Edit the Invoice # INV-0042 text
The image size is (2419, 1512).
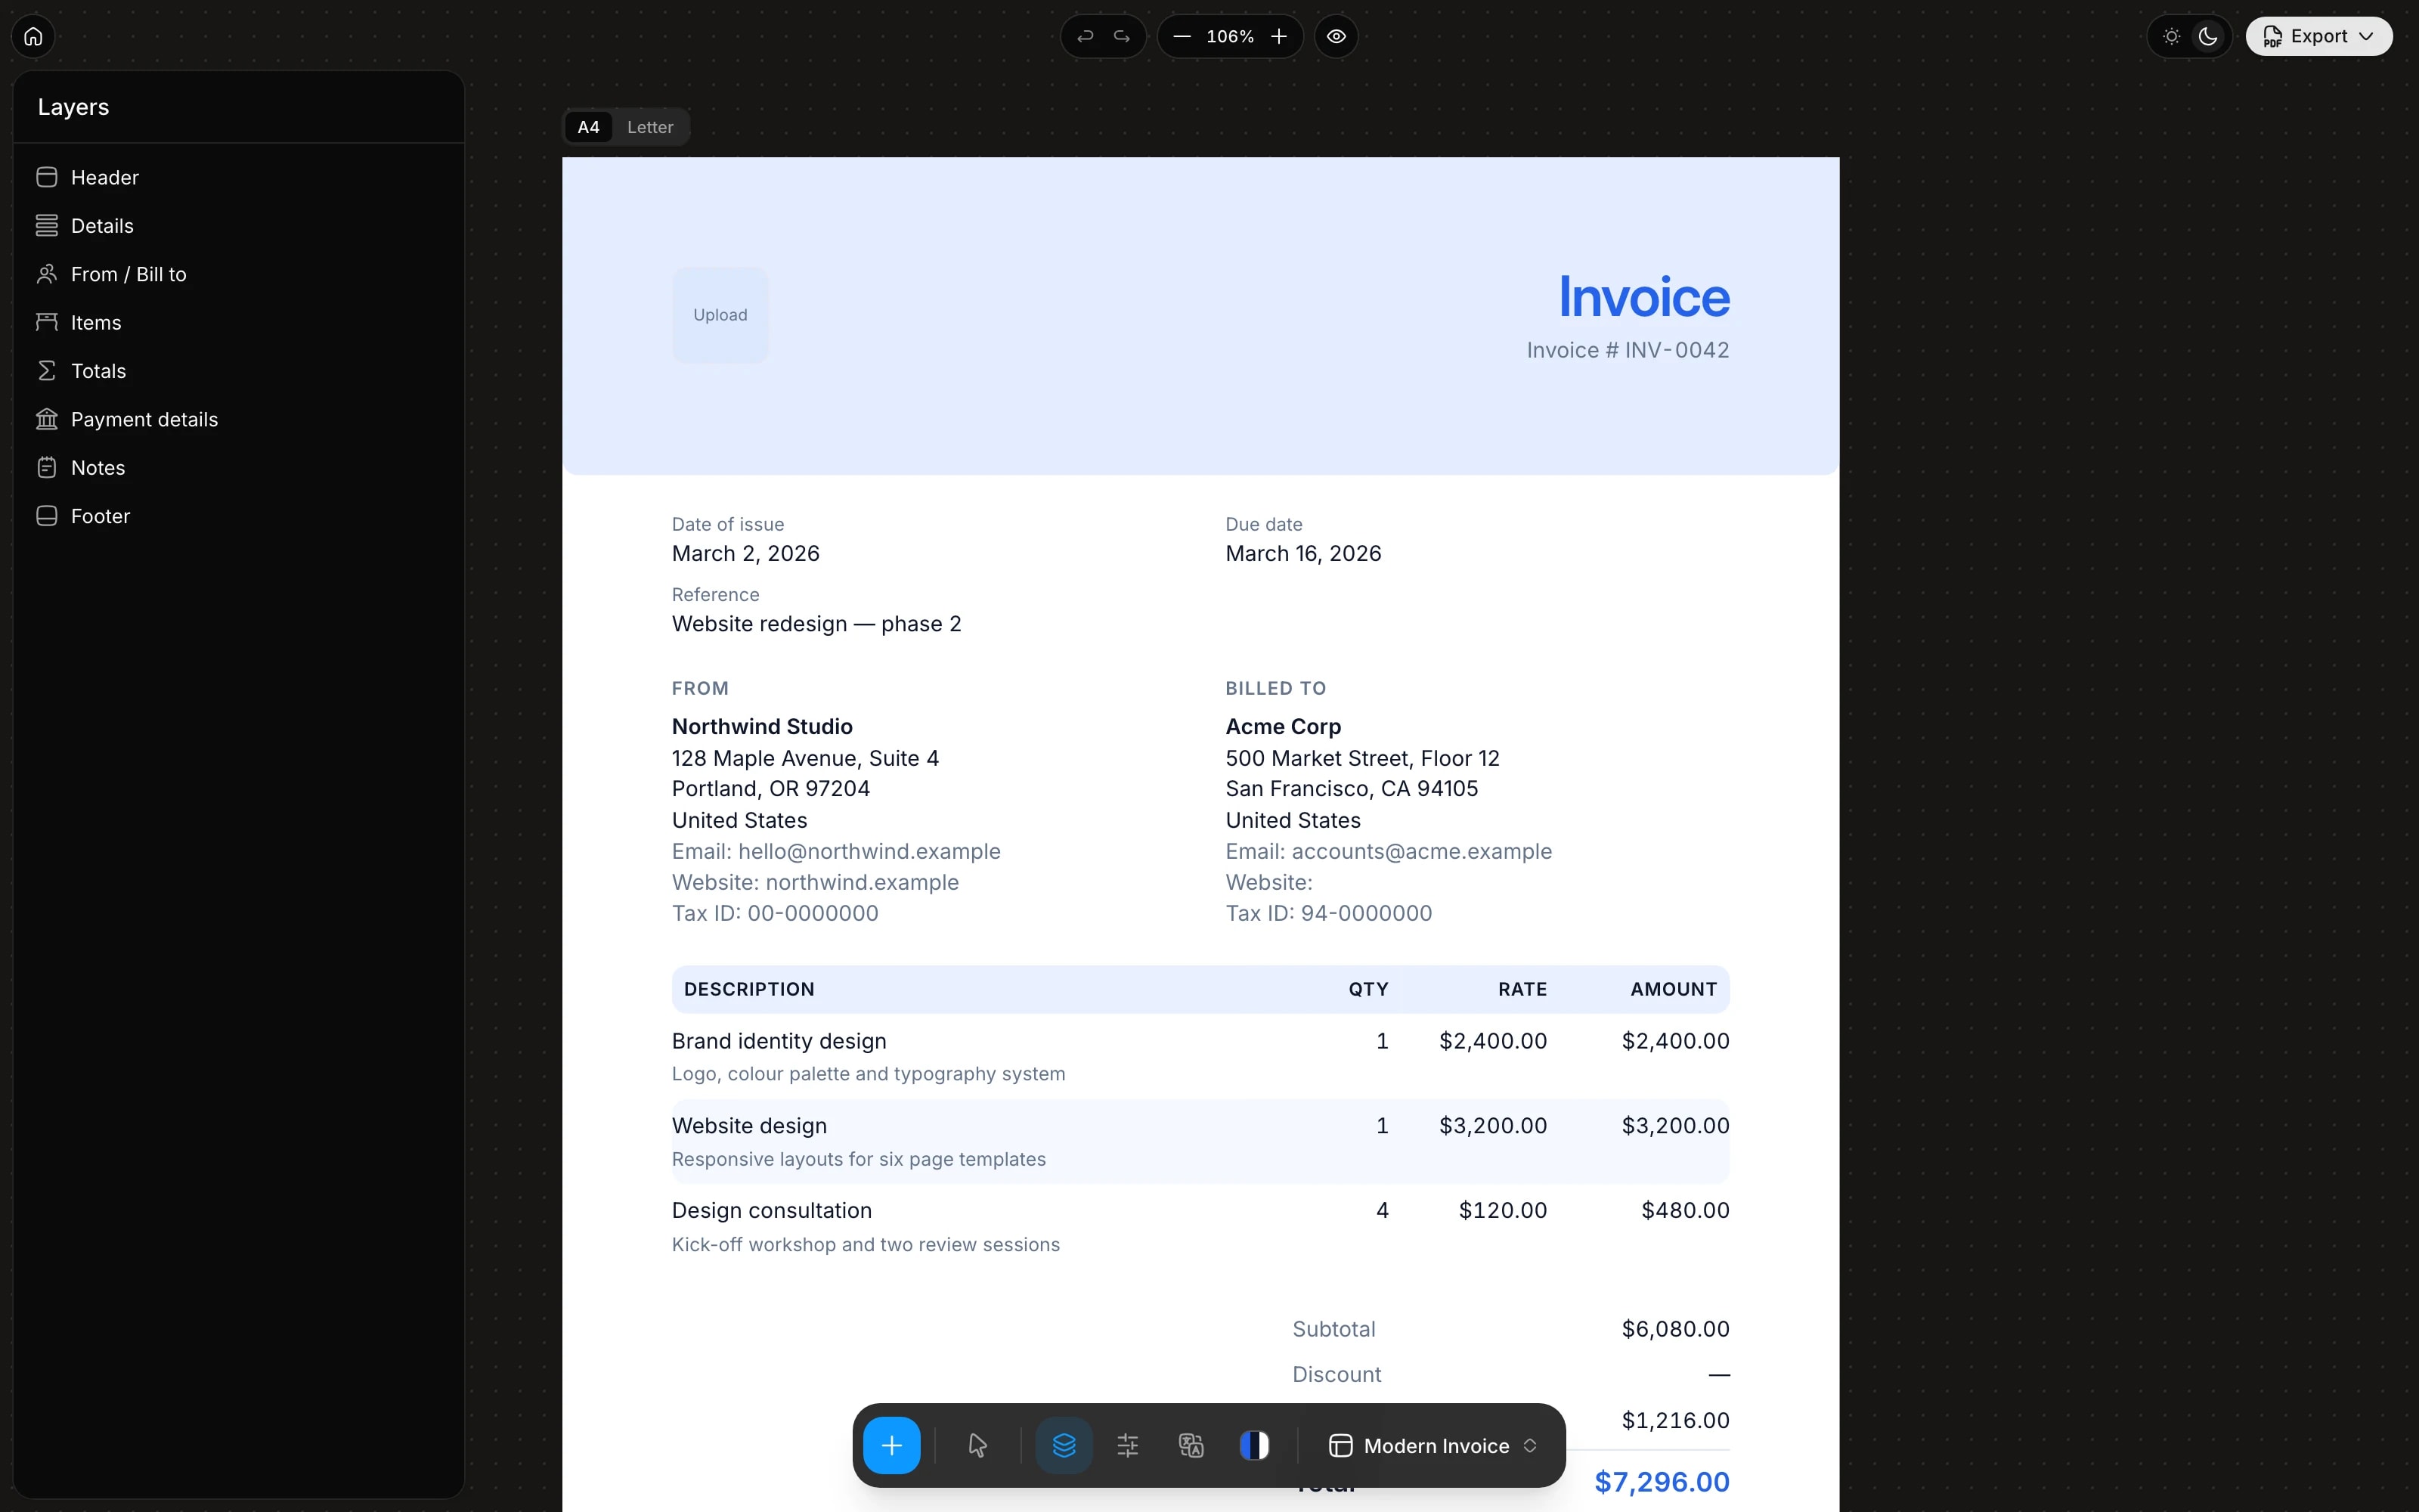1628,350
